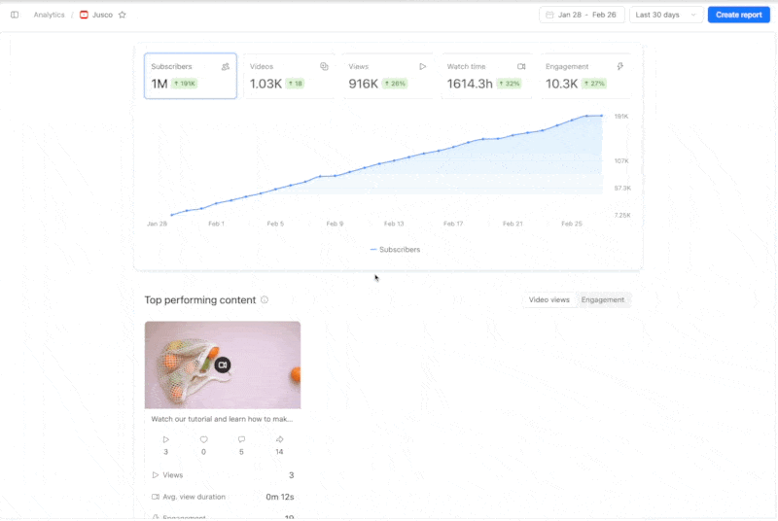Toggle the Subscribers series in chart legend

pyautogui.click(x=395, y=250)
